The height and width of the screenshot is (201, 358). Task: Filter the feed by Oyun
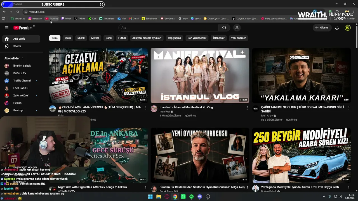tap(68, 38)
